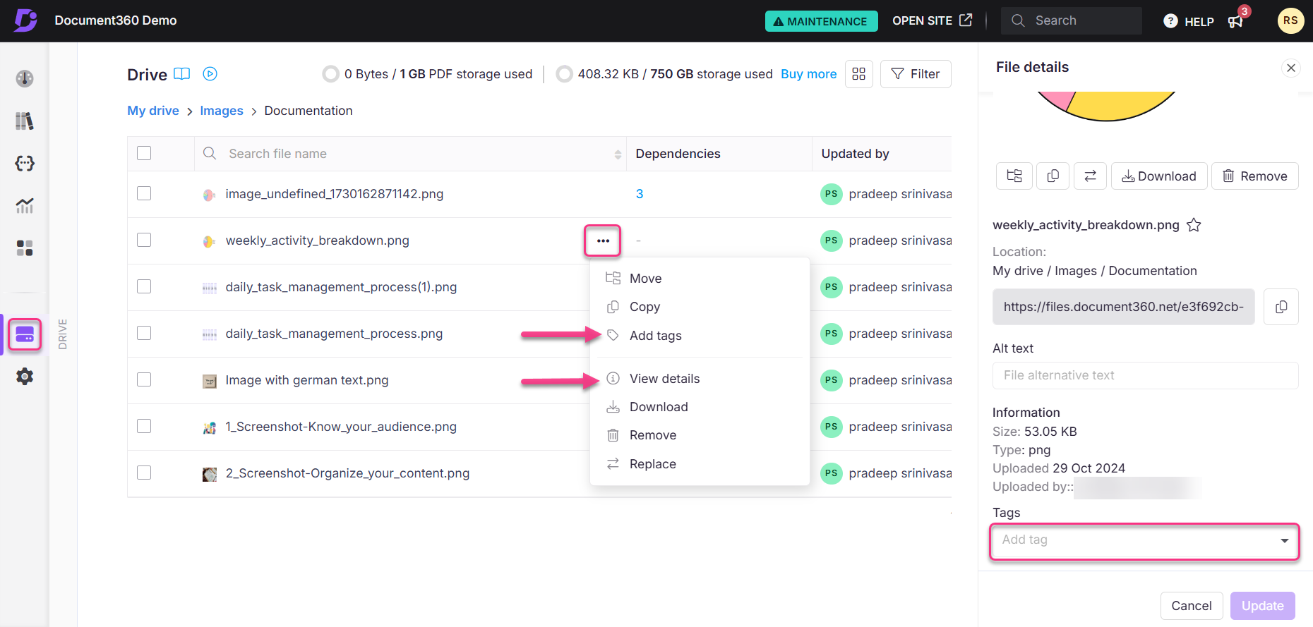Go to My drive breadcrumb

pyautogui.click(x=153, y=111)
